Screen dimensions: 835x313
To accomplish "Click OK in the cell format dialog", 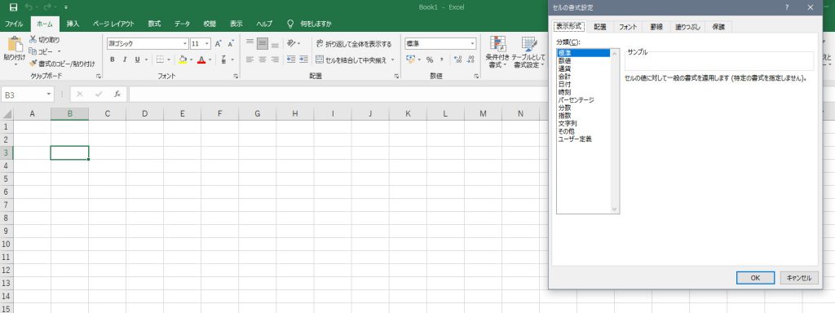I will 755,277.
